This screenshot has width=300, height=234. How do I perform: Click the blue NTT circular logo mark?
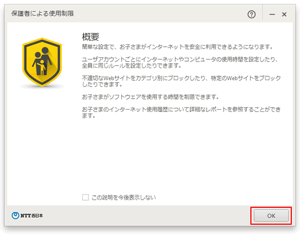pyautogui.click(x=15, y=215)
